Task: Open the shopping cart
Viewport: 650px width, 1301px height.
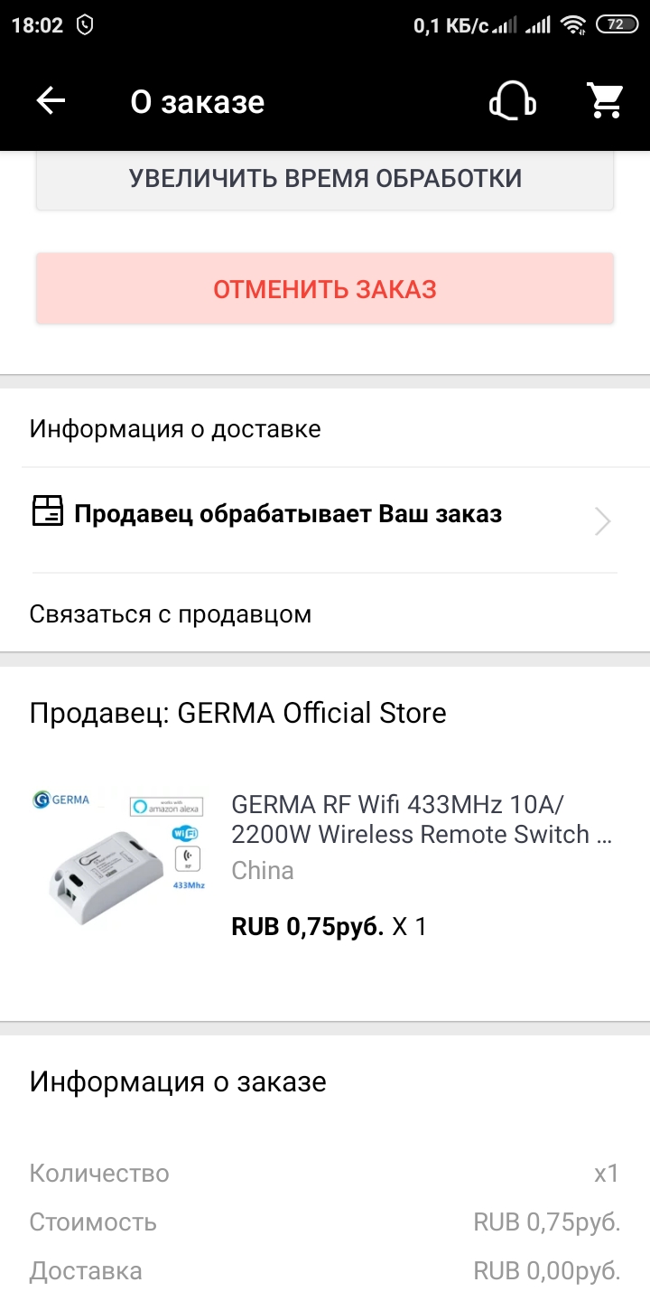Action: click(606, 101)
